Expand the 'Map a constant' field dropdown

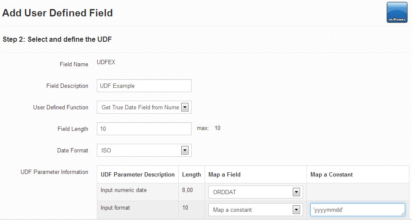(255, 210)
